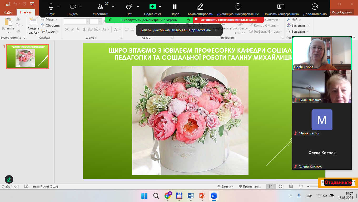Open the annotation tool (Комментировать)
The height and width of the screenshot is (202, 358).
tap(200, 7)
